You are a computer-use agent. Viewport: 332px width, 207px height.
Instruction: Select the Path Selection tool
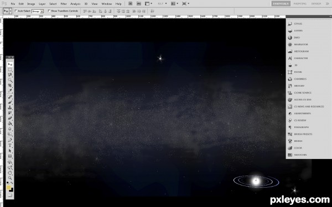click(x=10, y=151)
